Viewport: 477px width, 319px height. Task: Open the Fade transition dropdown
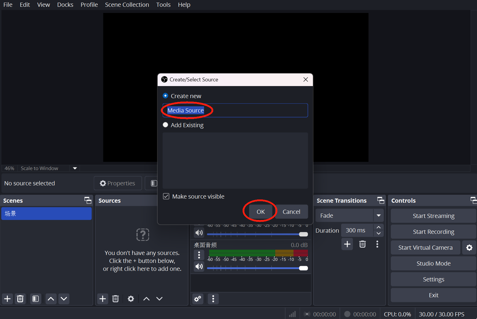pyautogui.click(x=379, y=215)
